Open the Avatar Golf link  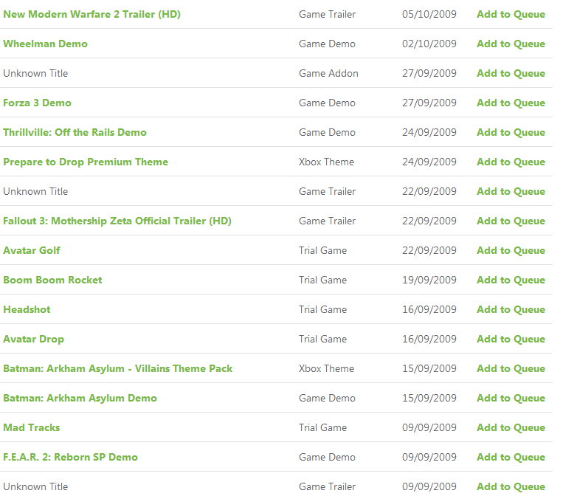(x=32, y=250)
